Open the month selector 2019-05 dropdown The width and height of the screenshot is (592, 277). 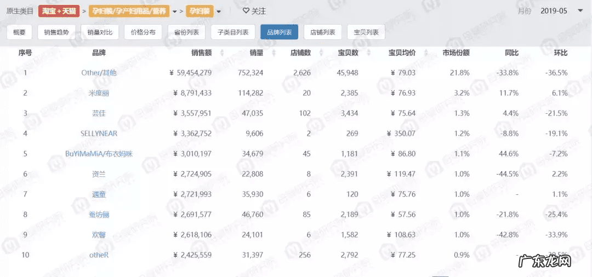580,11
